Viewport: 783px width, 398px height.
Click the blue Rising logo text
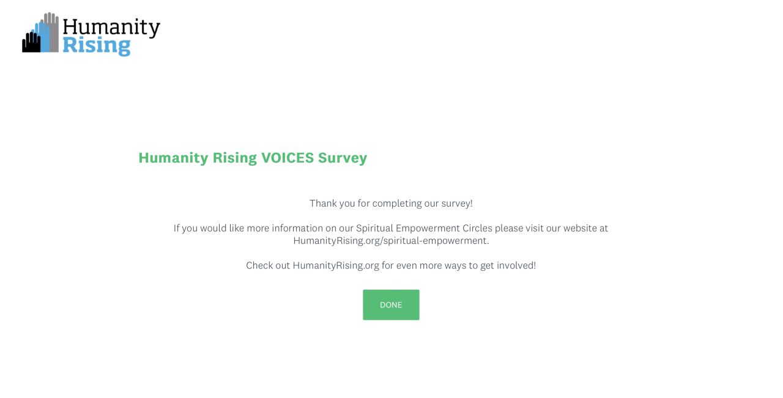[96, 46]
